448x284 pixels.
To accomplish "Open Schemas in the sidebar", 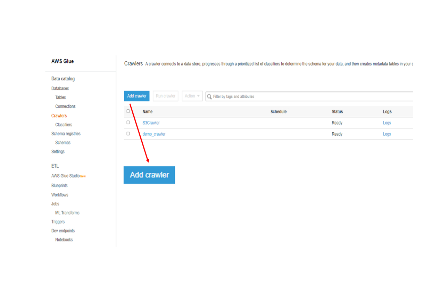I will [63, 143].
